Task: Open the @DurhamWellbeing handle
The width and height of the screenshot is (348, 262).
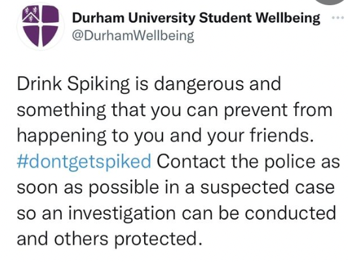Action: tap(133, 36)
